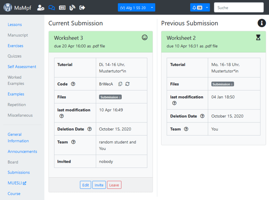Copy the submission code BrWecA
This screenshot has height=200, width=269.
120,84
